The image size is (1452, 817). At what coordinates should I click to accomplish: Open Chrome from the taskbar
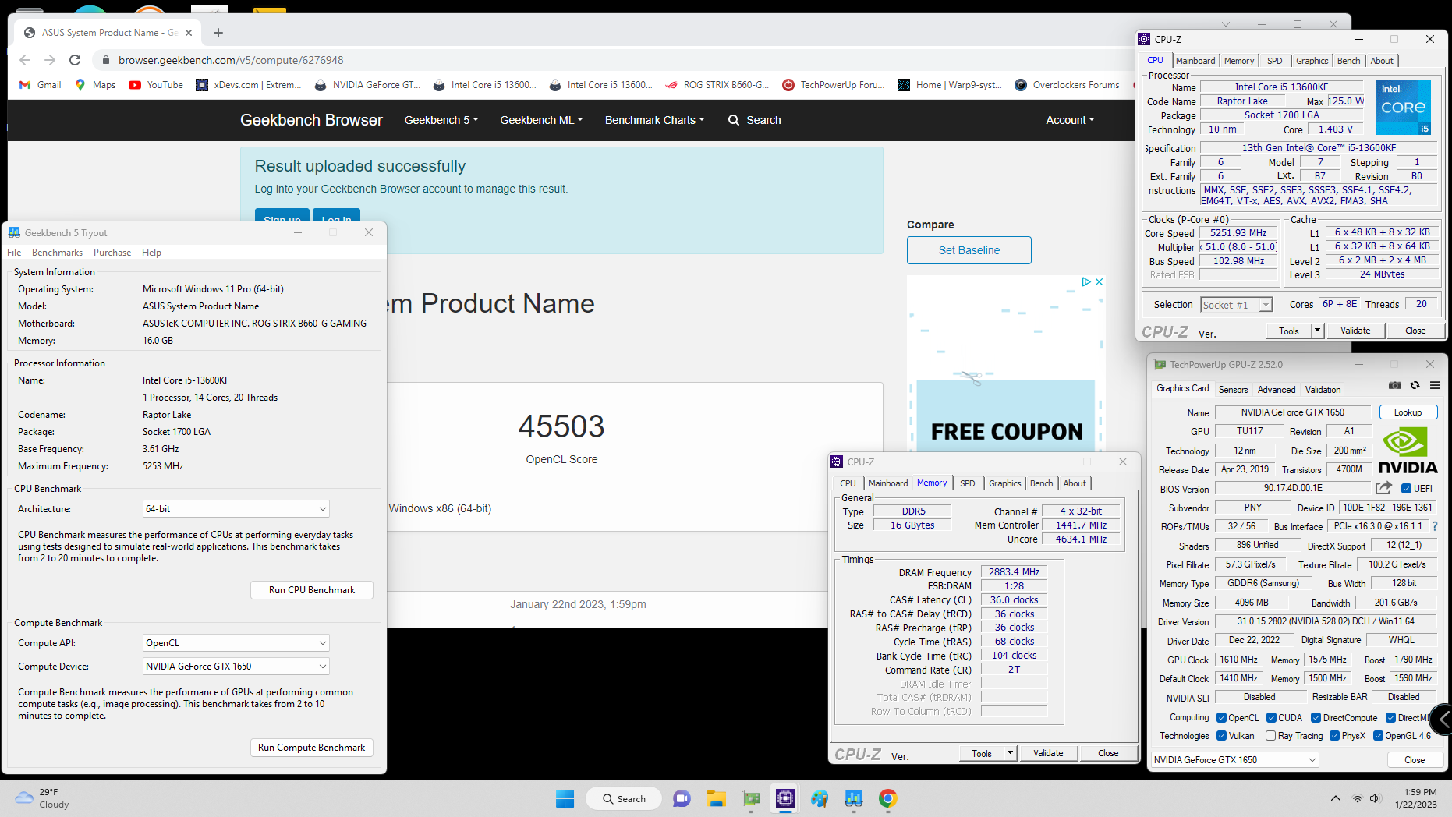[x=888, y=798]
